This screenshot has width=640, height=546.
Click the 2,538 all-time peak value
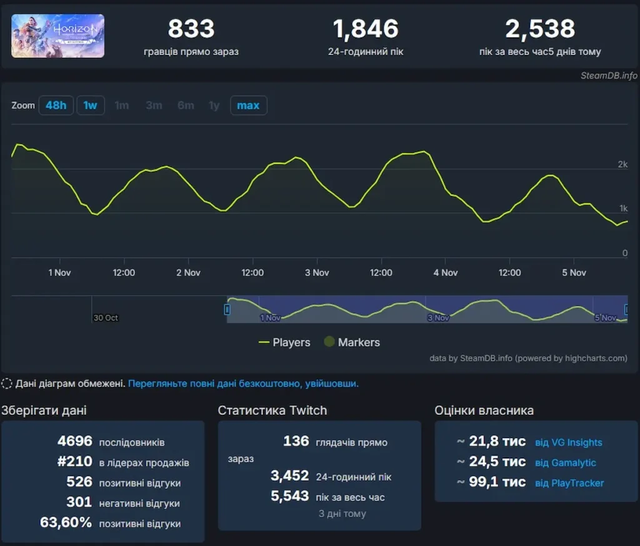click(540, 29)
